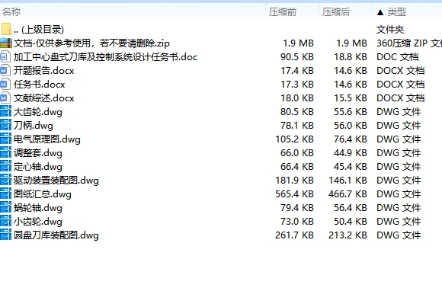The image size is (442, 291).
Task: Click the 17.3 KB size of 任务书.docx
Action: pyautogui.click(x=297, y=85)
